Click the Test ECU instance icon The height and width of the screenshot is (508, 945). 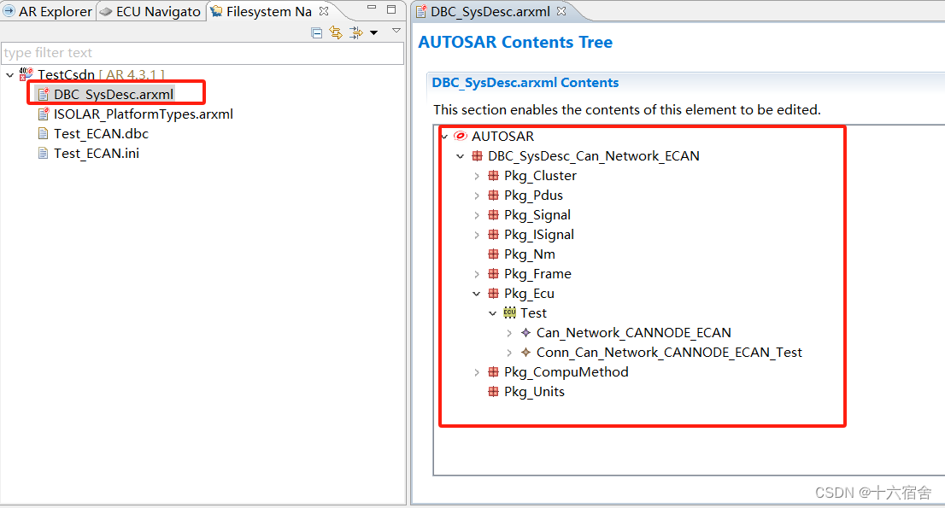tap(510, 312)
